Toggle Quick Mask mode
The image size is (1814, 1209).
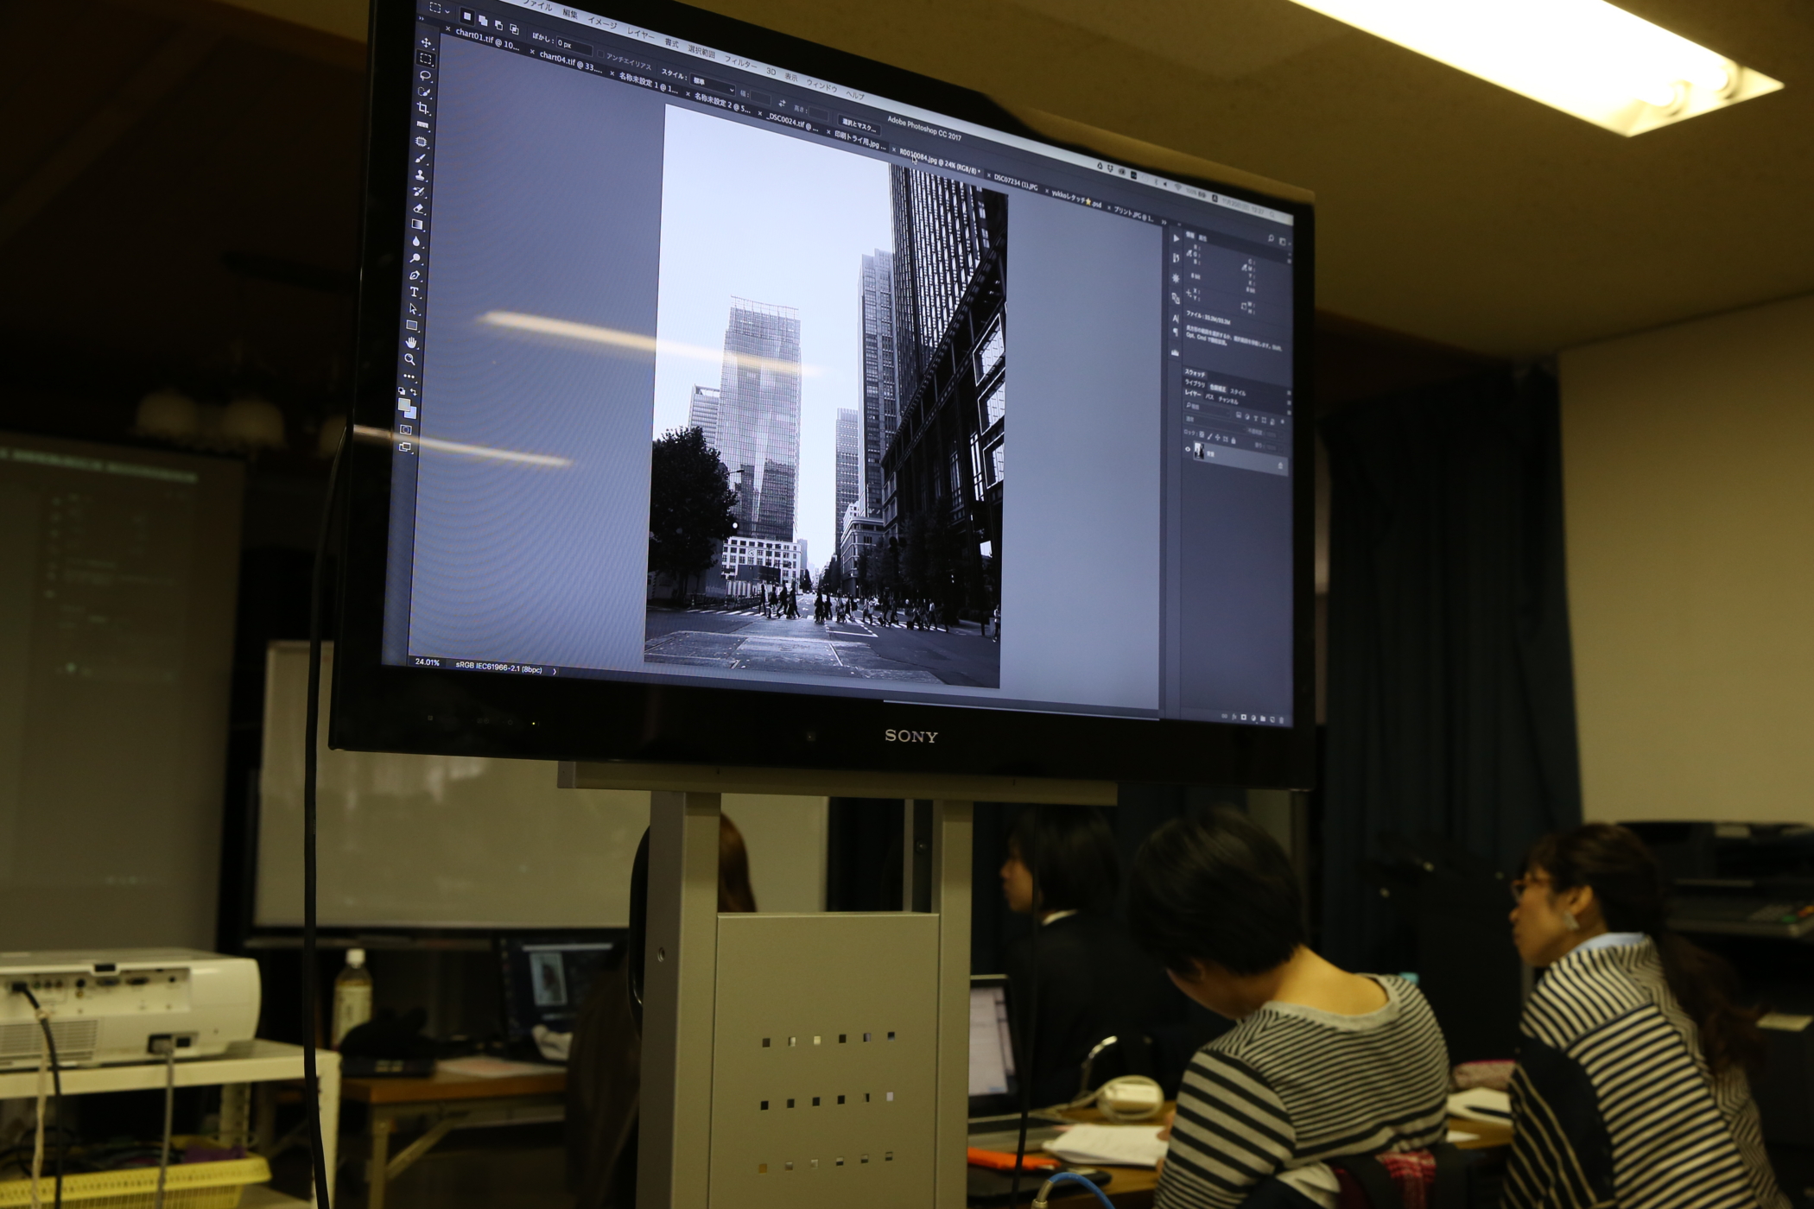click(x=406, y=429)
